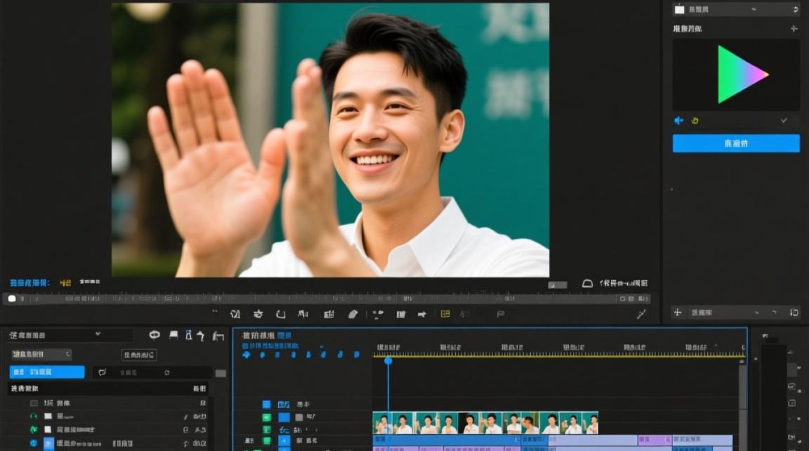This screenshot has width=809, height=451.
Task: Click the outlined button in the lower-left panel
Action: click(139, 355)
